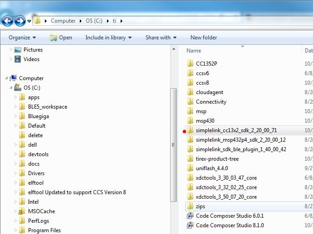Select Pictures library in navigation pane

coord(33,50)
